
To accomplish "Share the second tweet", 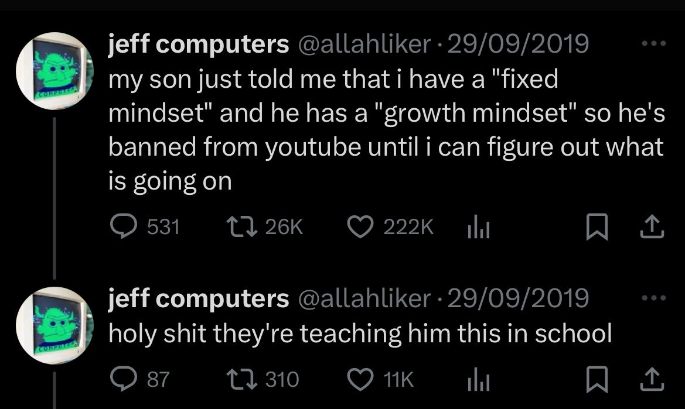I will click(652, 379).
